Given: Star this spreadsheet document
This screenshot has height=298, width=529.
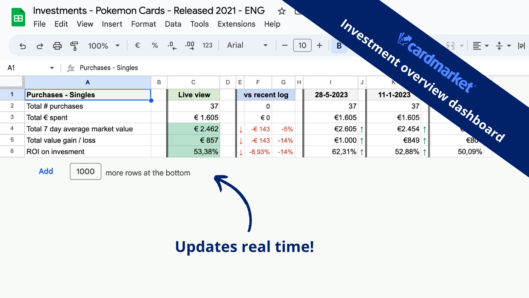Looking at the screenshot, I should 282,11.
